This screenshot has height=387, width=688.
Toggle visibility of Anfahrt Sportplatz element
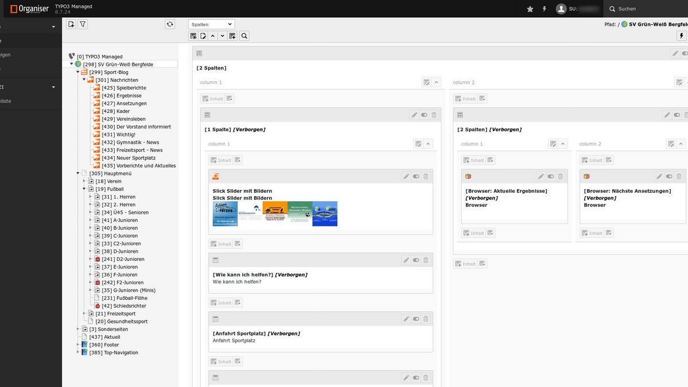pos(416,319)
